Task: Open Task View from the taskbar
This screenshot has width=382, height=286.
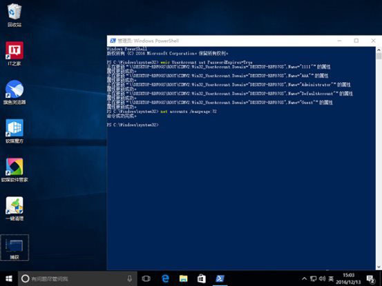Action: [146, 278]
